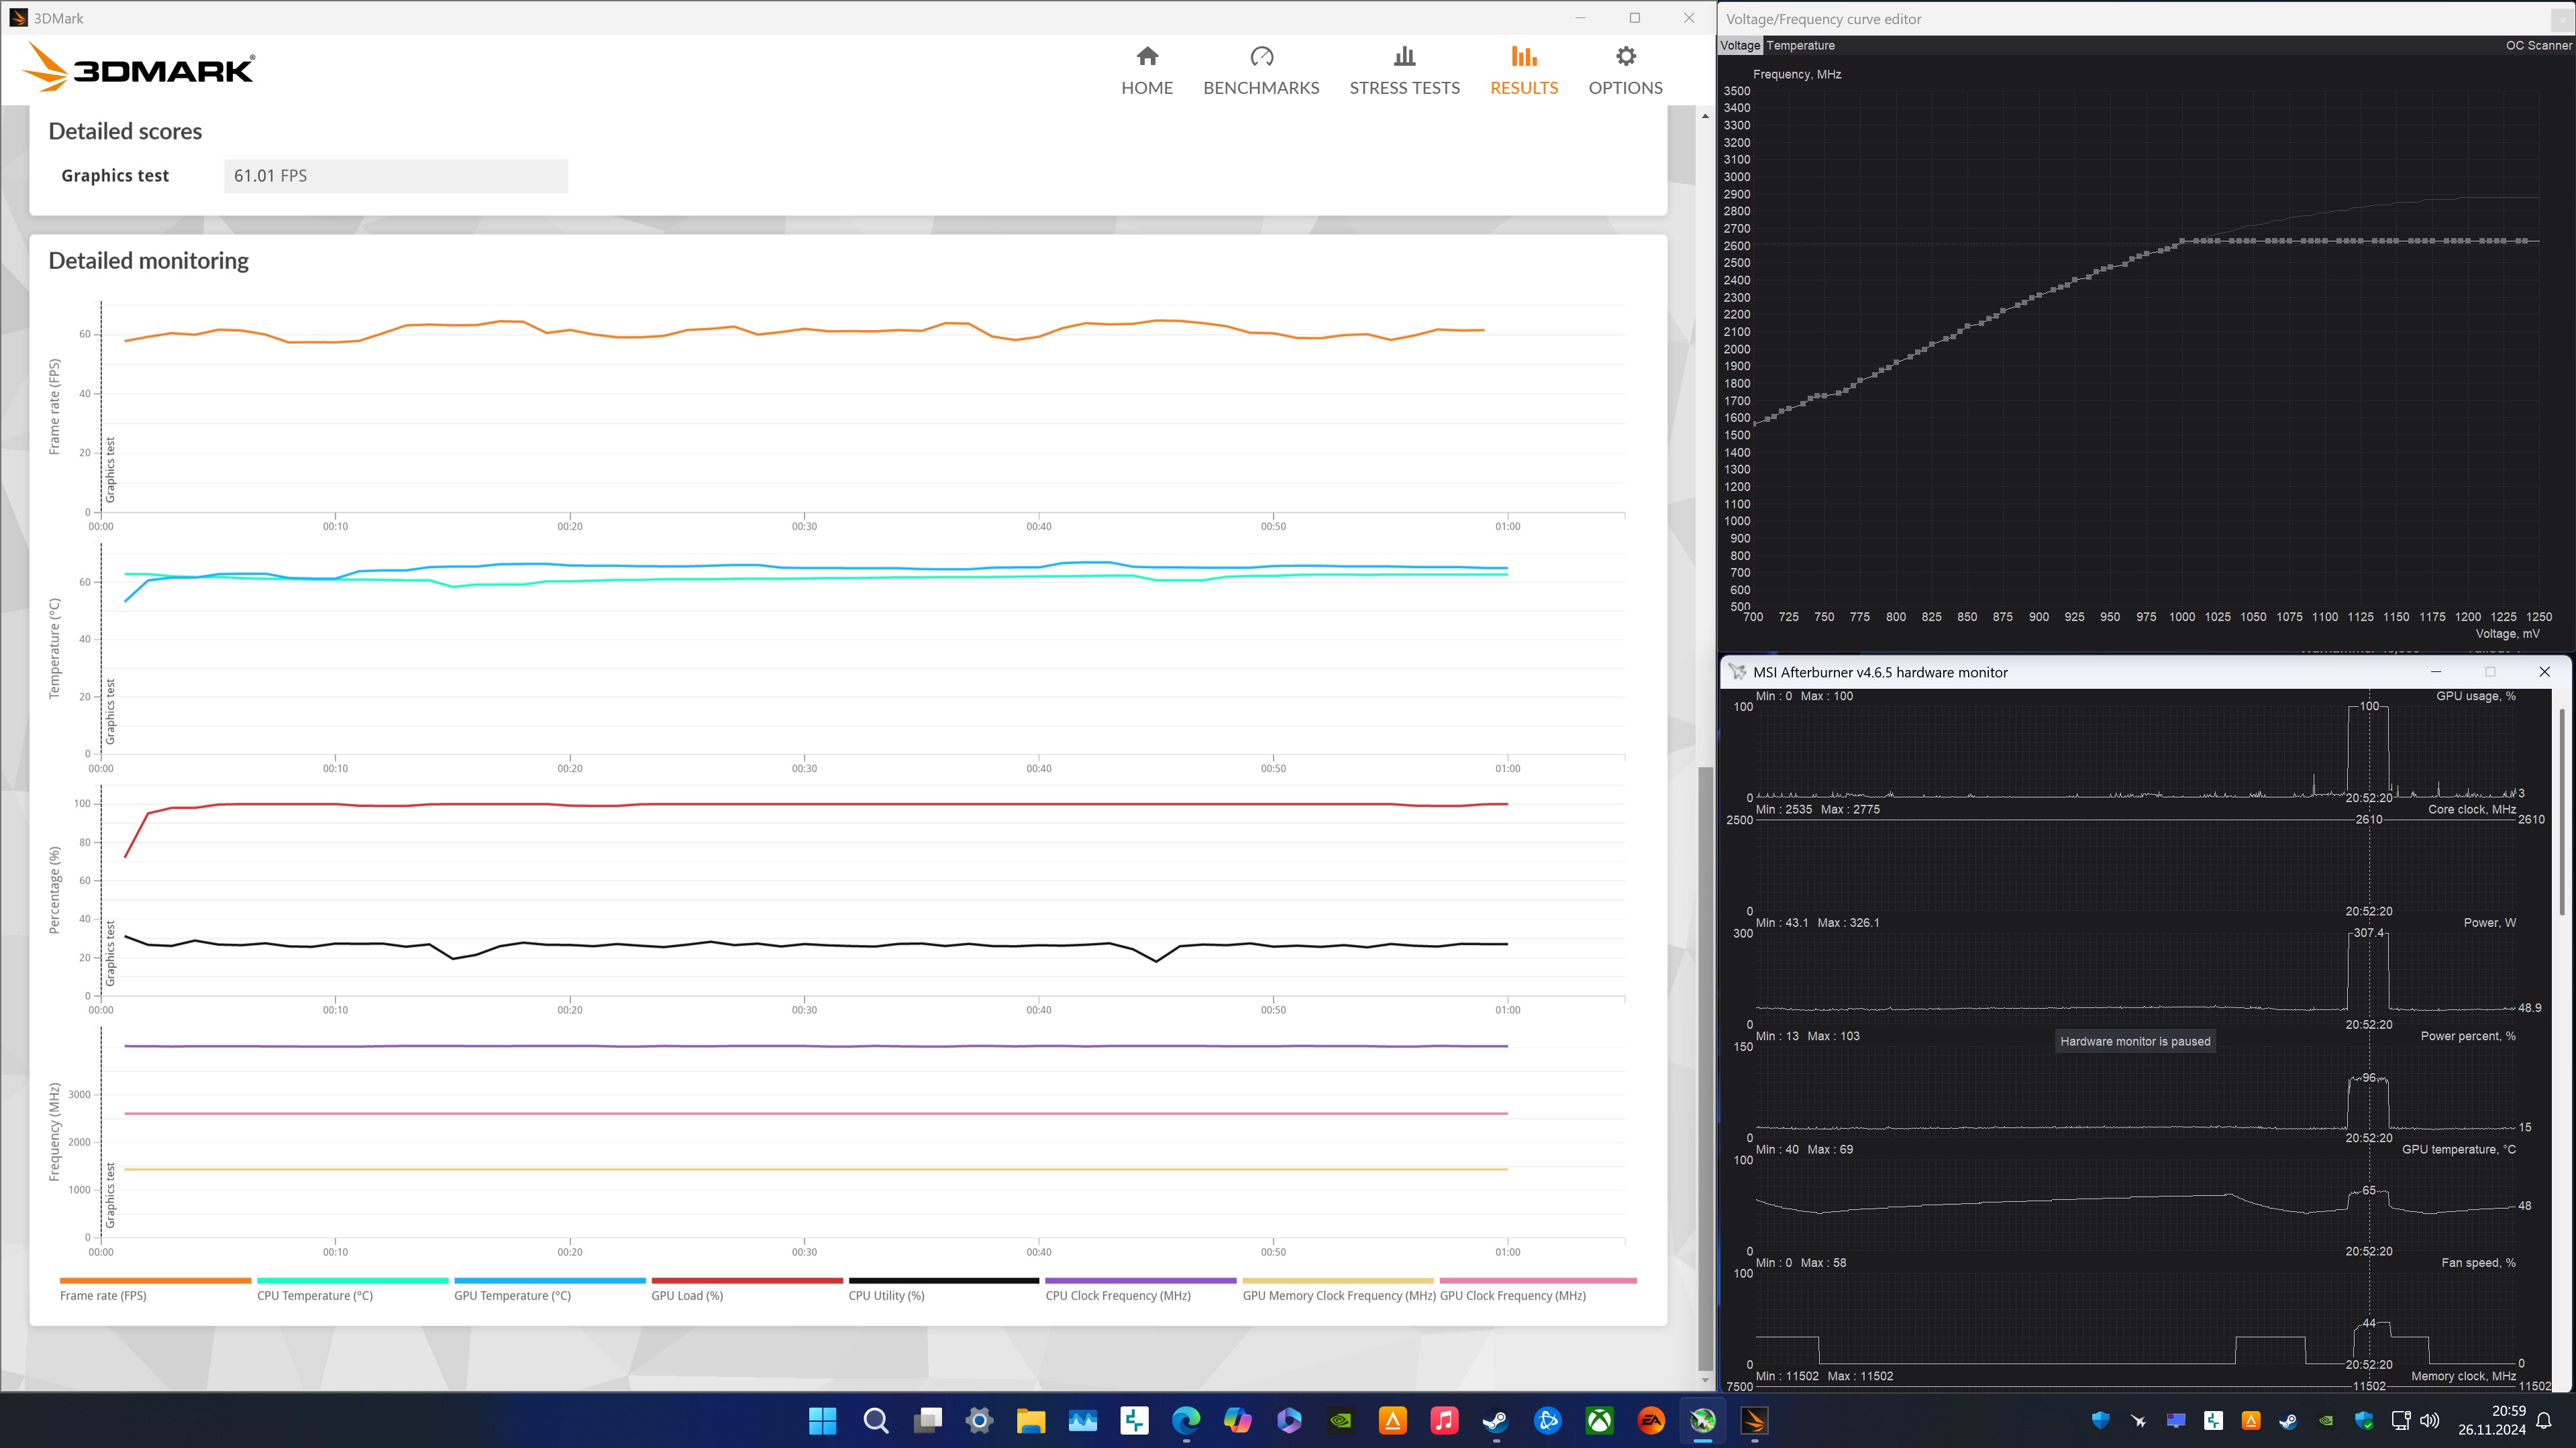Toggle GPU Load (%) legend entry
The image size is (2576, 1448).
tap(686, 1295)
